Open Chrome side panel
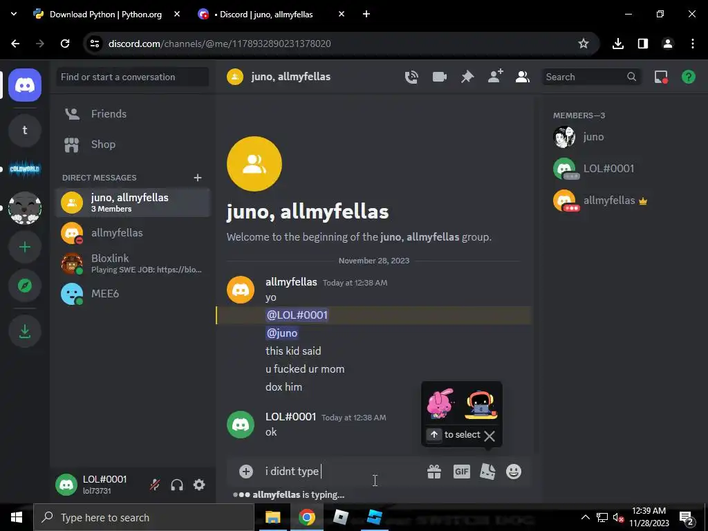 coord(643,44)
